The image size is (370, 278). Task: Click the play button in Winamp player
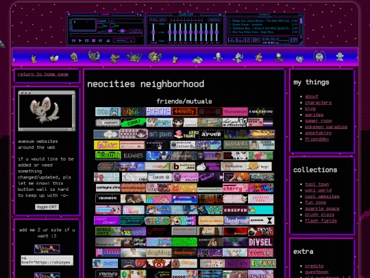point(80,40)
